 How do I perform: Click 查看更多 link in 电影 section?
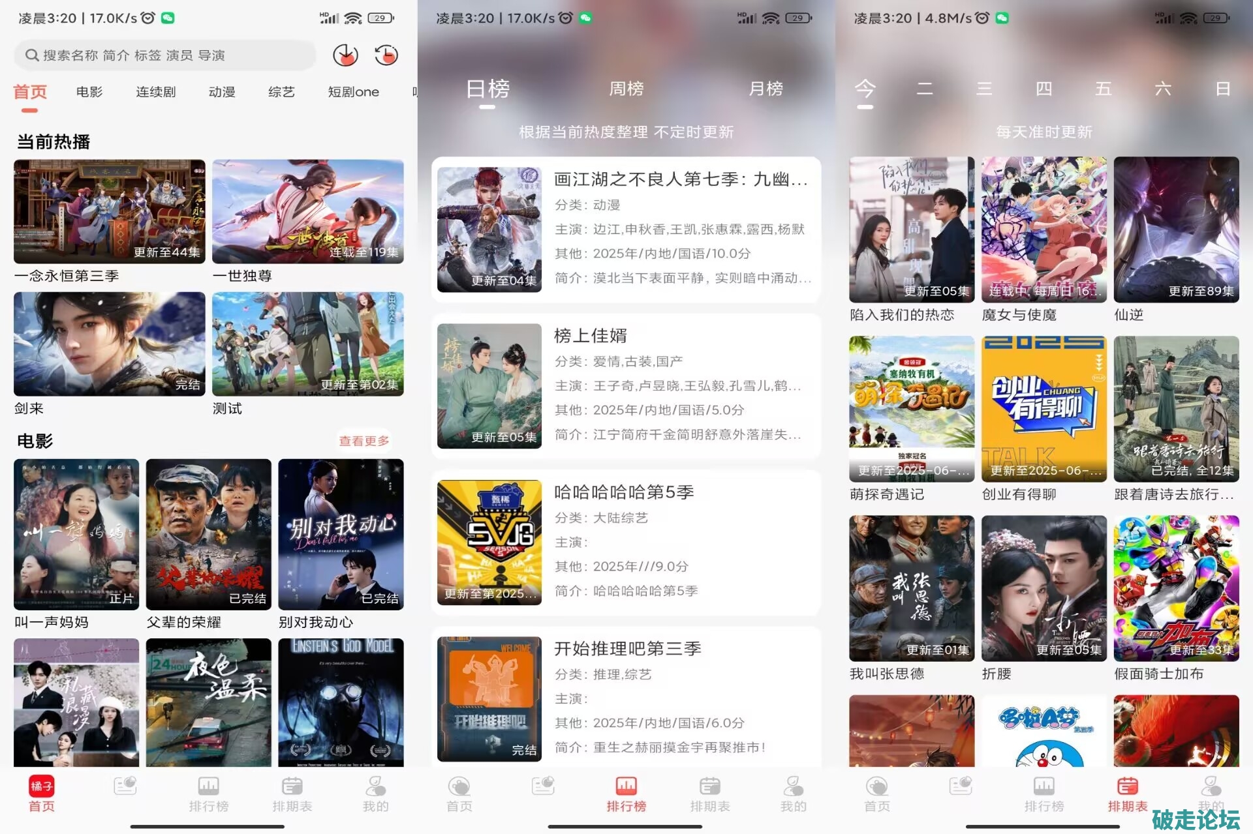click(x=364, y=441)
